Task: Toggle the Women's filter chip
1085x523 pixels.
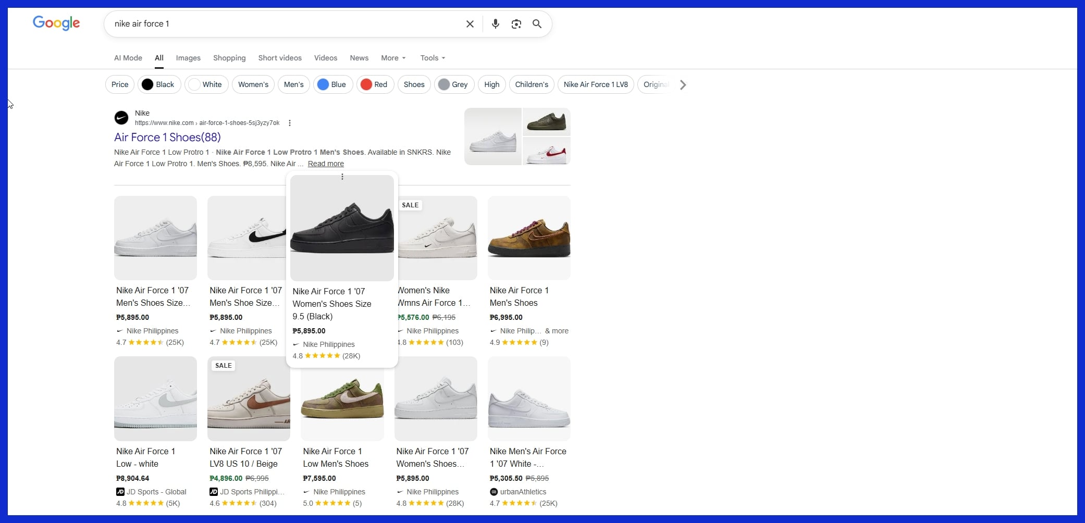Action: tap(253, 84)
